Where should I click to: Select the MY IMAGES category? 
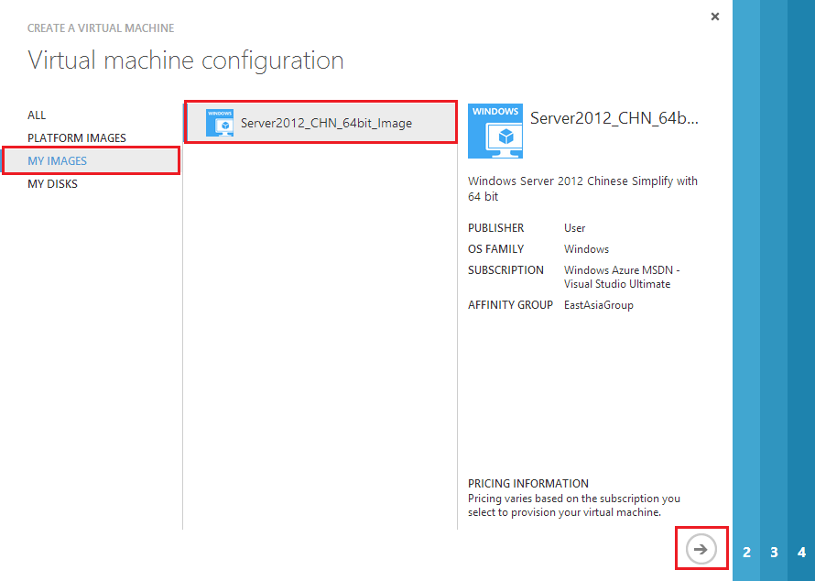91,160
